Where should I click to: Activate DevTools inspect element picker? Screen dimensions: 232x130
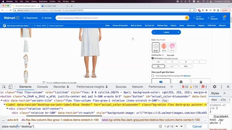click(4, 87)
